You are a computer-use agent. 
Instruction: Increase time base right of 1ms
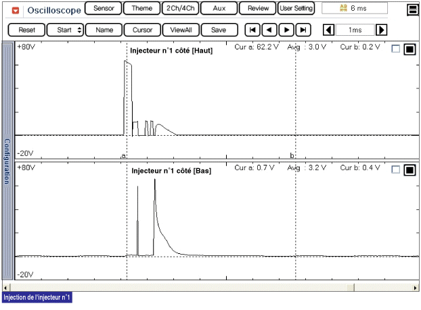(x=381, y=30)
